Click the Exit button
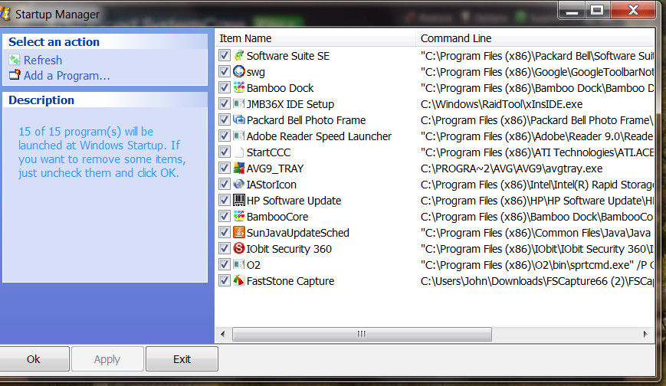The height and width of the screenshot is (386, 666). point(182,359)
